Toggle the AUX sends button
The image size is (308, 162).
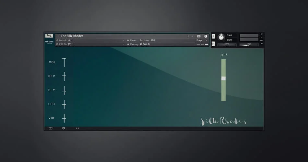click(x=262, y=40)
